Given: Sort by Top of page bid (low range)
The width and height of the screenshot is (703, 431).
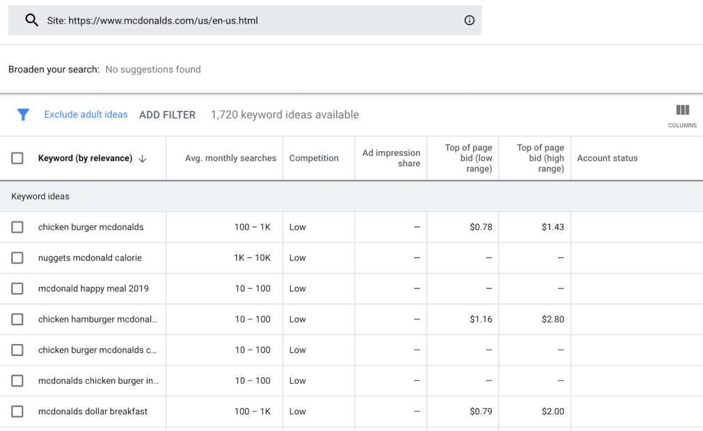Looking at the screenshot, I should tap(468, 158).
